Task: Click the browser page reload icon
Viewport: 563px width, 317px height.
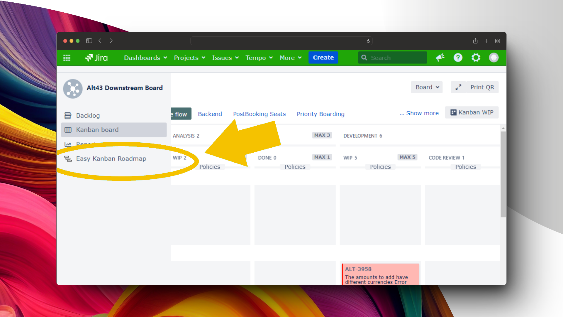Action: [x=368, y=41]
